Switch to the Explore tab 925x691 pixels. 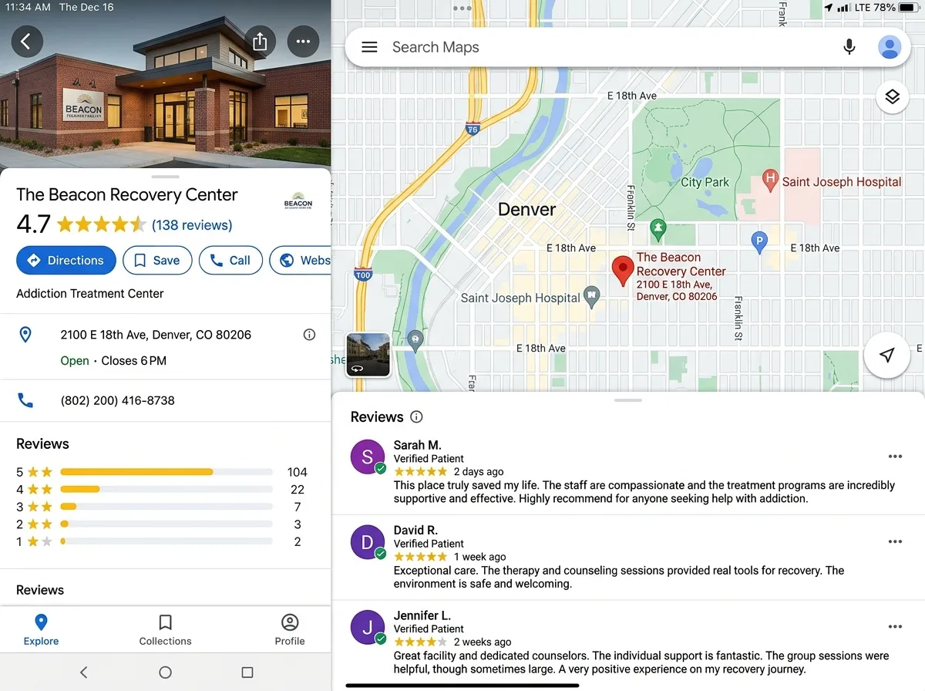(41, 629)
